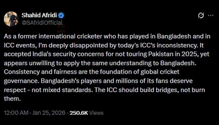Click the Views label
This screenshot has width=219, height=125.
coord(95,112)
